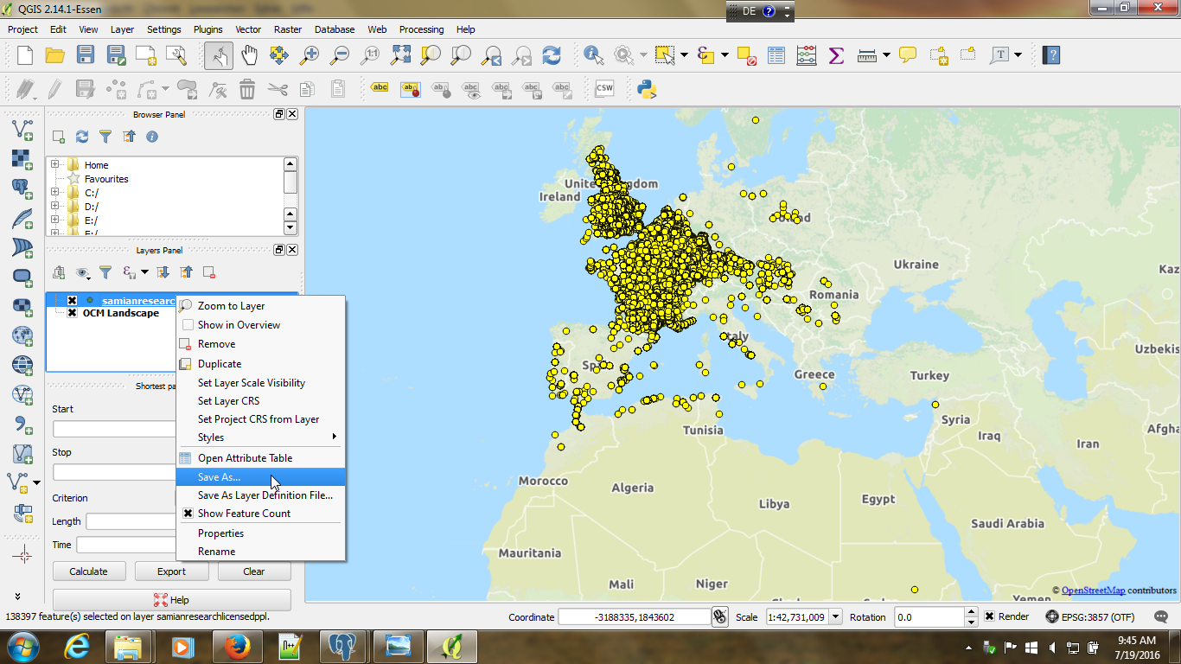1181x664 pixels.
Task: Toggle visibility of OCM Landscape layer
Action: pos(73,313)
